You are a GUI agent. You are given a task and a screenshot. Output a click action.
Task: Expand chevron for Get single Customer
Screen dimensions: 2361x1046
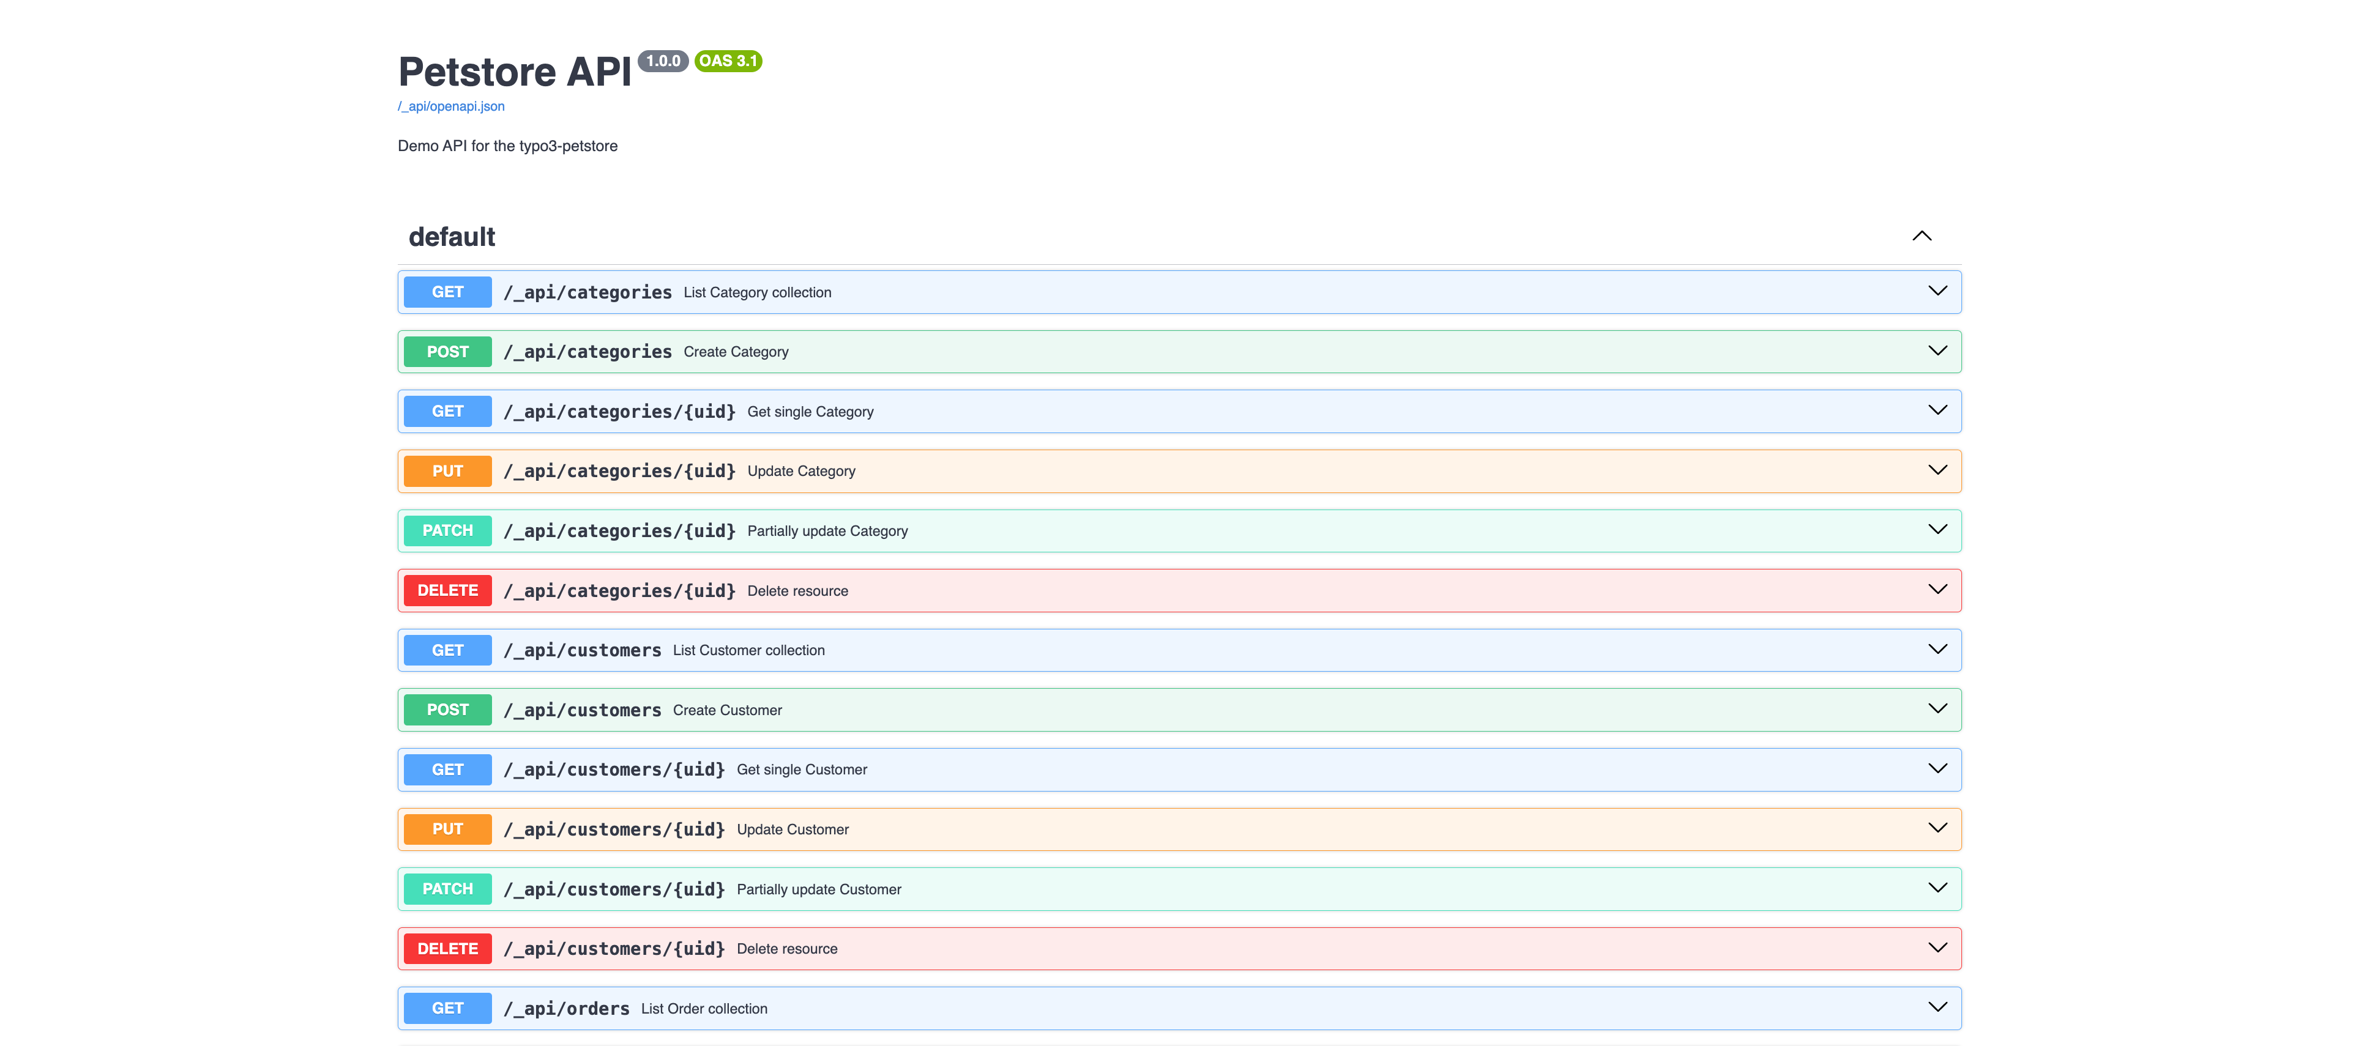pyautogui.click(x=1938, y=768)
